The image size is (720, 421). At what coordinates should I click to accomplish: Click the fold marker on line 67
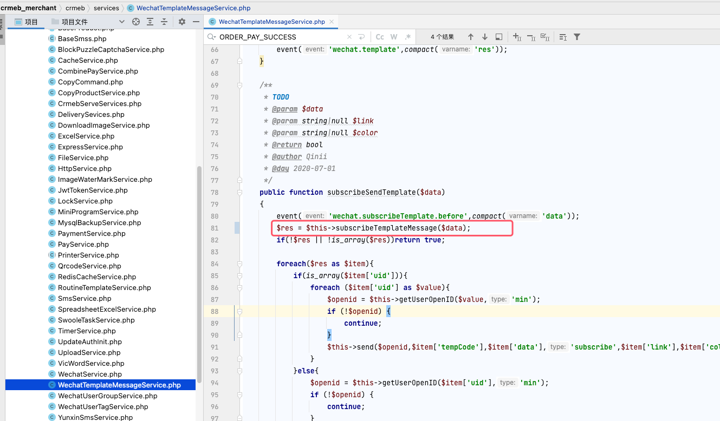tap(240, 61)
